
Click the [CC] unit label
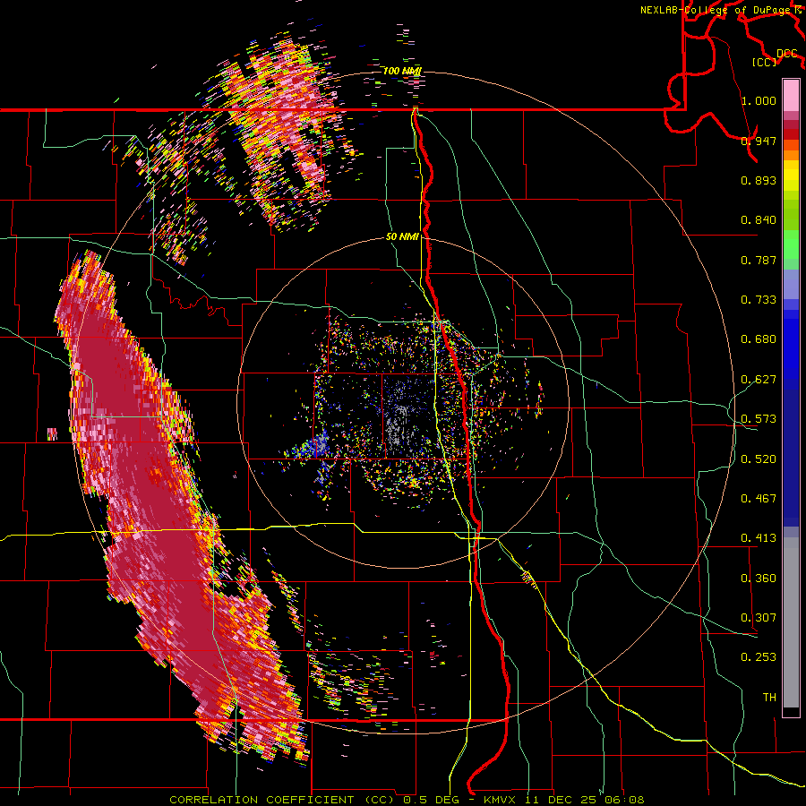(x=765, y=62)
